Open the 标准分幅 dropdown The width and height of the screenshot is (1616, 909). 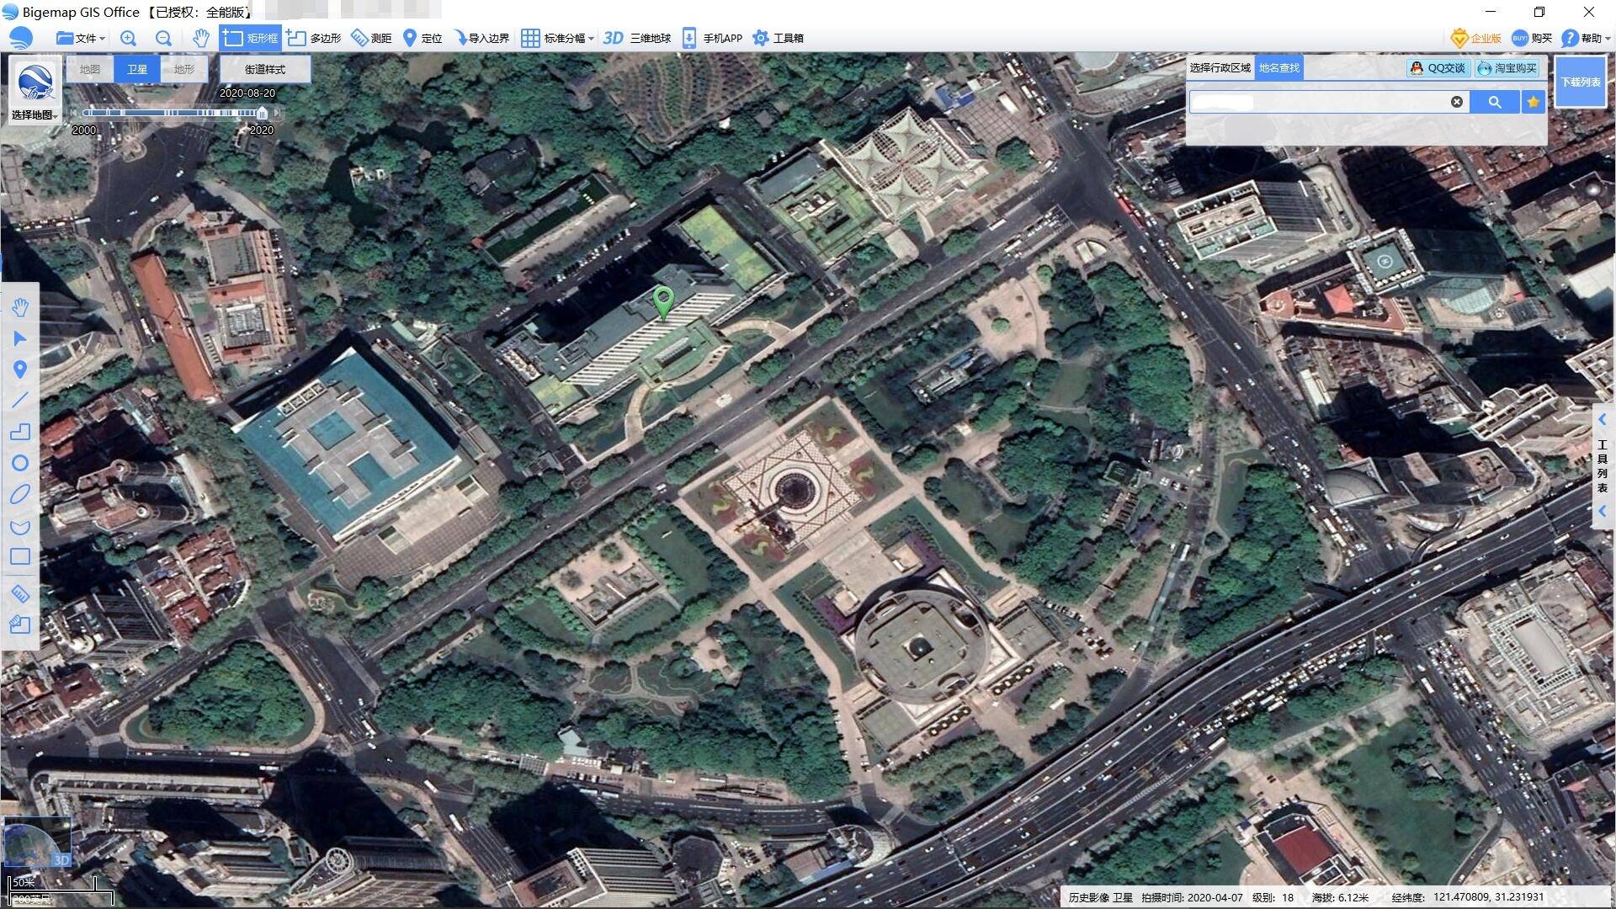click(558, 38)
